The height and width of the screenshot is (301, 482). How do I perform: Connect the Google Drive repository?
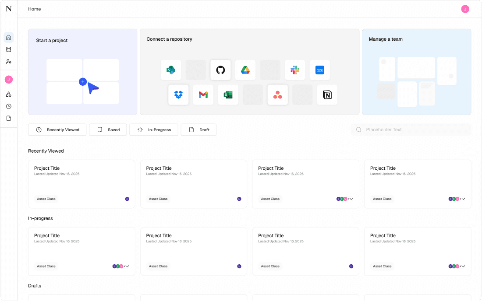coord(245,70)
